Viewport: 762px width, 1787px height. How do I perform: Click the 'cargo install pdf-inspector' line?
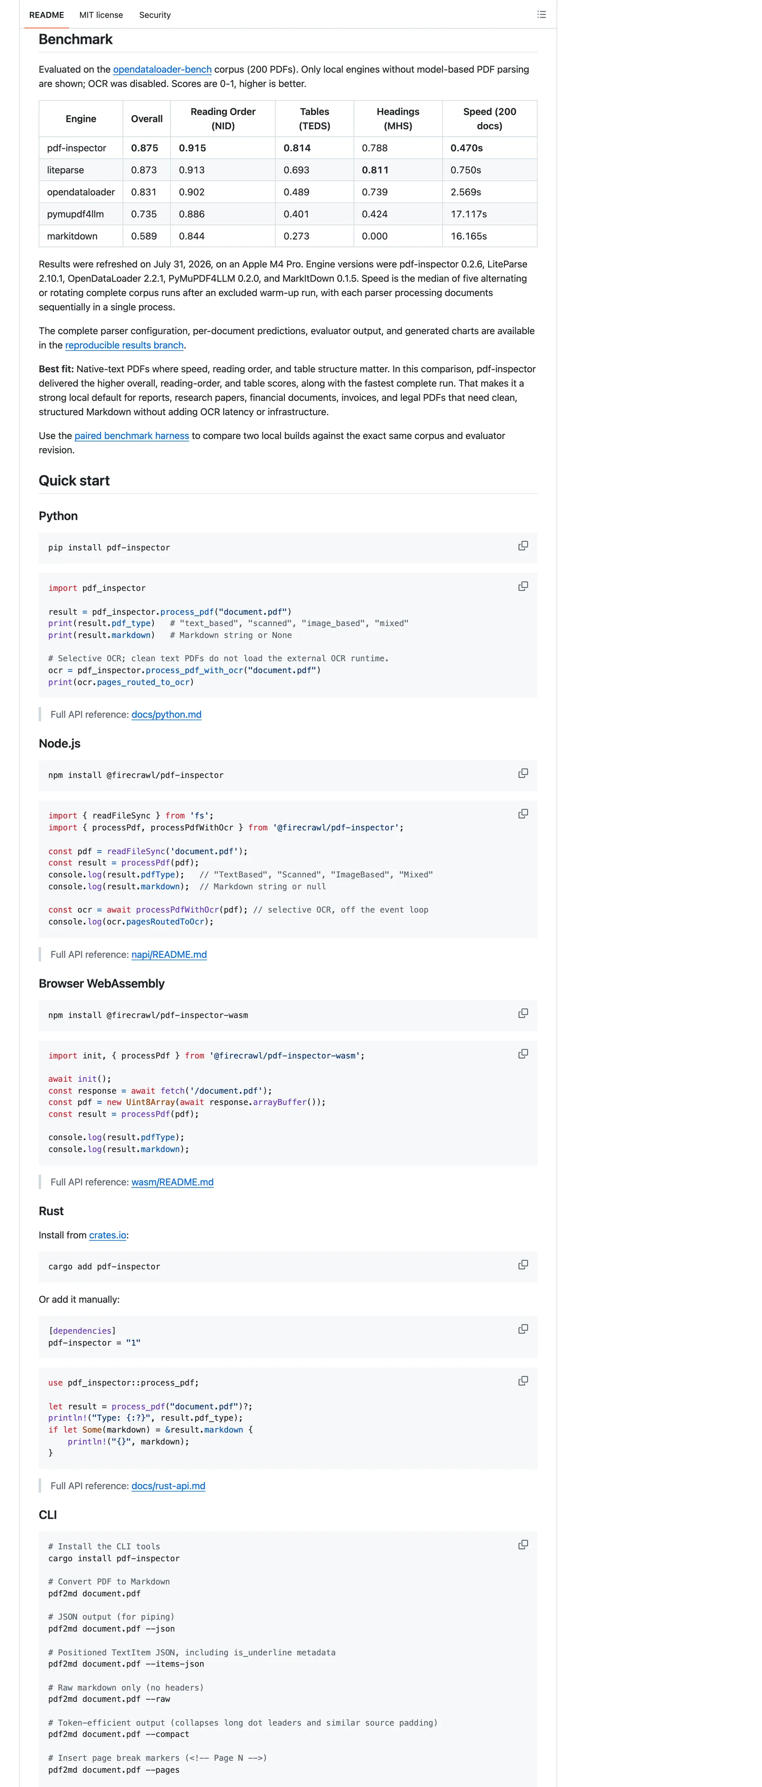114,1559
